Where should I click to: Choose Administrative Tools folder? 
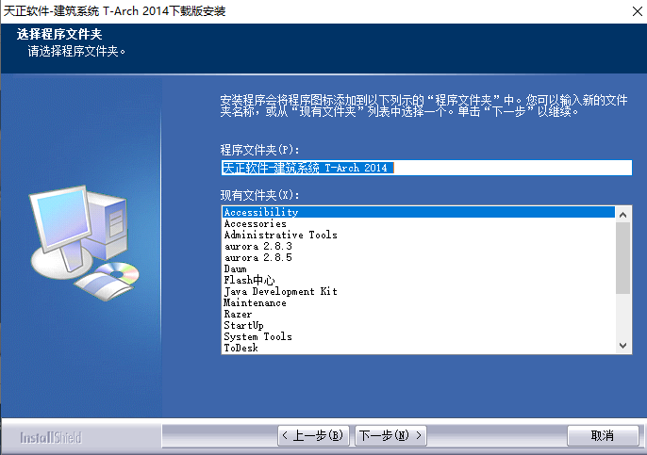pyautogui.click(x=419, y=235)
